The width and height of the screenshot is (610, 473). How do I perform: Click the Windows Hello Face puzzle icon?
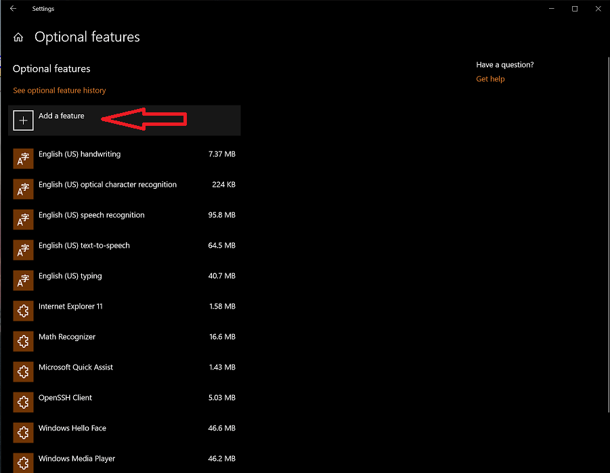point(23,432)
